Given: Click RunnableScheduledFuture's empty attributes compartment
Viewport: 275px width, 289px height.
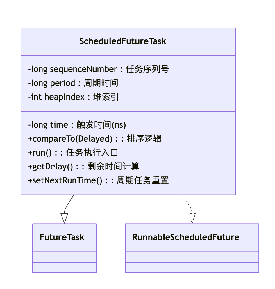Looking at the screenshot, I should tap(192, 257).
